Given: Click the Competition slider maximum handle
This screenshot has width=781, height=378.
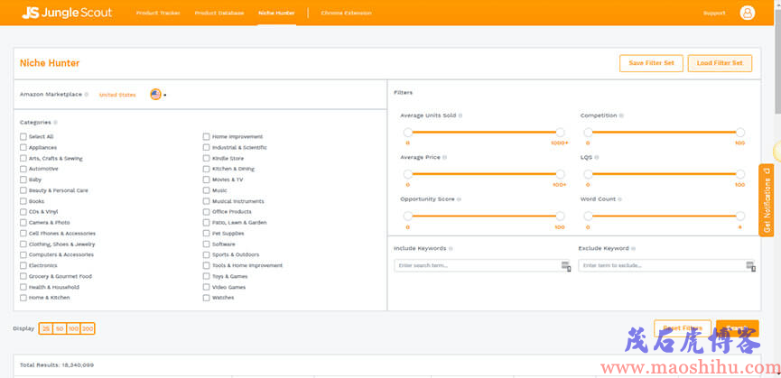Looking at the screenshot, I should (x=740, y=133).
